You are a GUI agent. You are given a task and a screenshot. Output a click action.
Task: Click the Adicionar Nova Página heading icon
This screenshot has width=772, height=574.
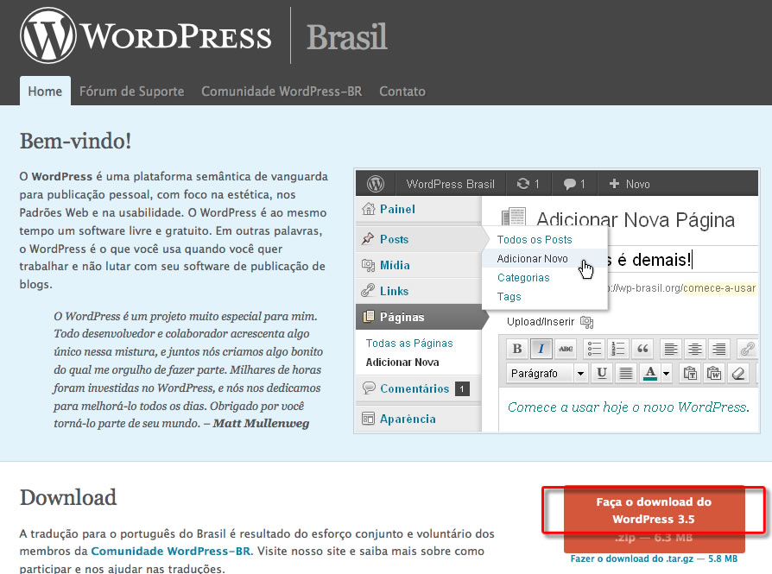pos(514,218)
